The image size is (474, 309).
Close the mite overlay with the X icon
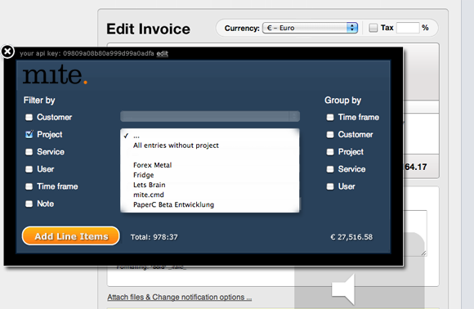pos(7,51)
